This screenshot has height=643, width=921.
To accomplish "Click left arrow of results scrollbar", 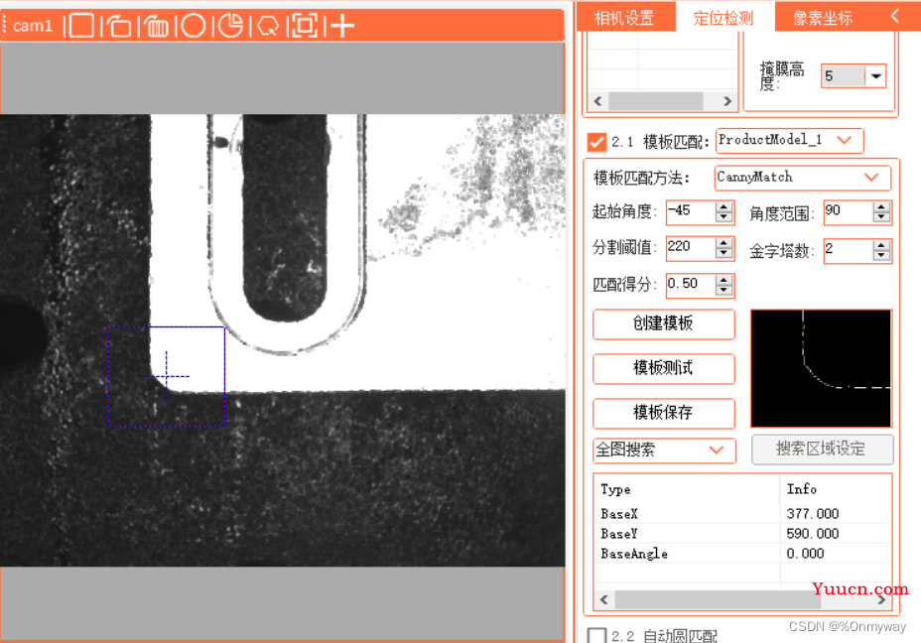I will tap(603, 599).
